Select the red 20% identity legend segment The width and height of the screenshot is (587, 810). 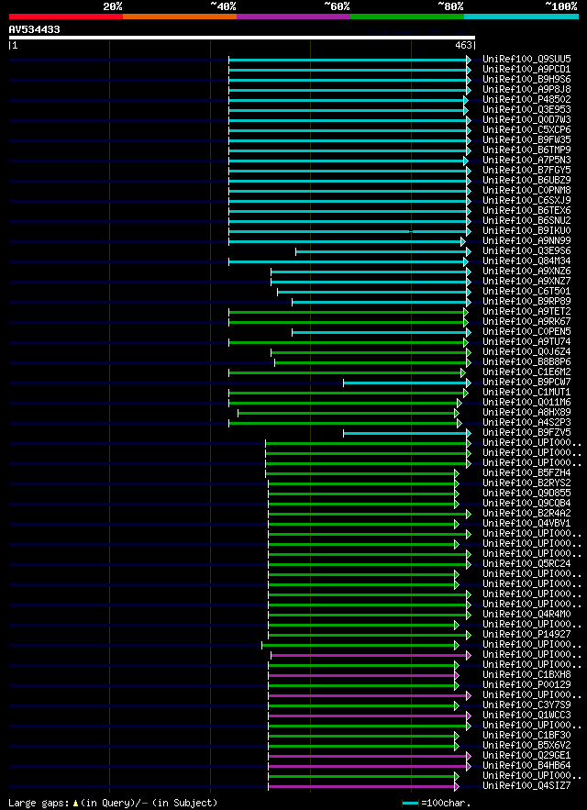click(x=66, y=16)
